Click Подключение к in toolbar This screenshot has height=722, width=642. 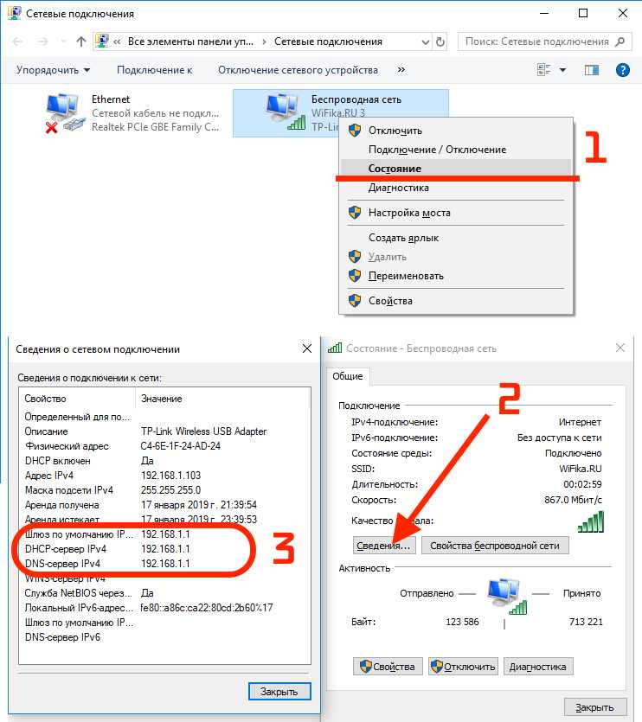point(154,70)
